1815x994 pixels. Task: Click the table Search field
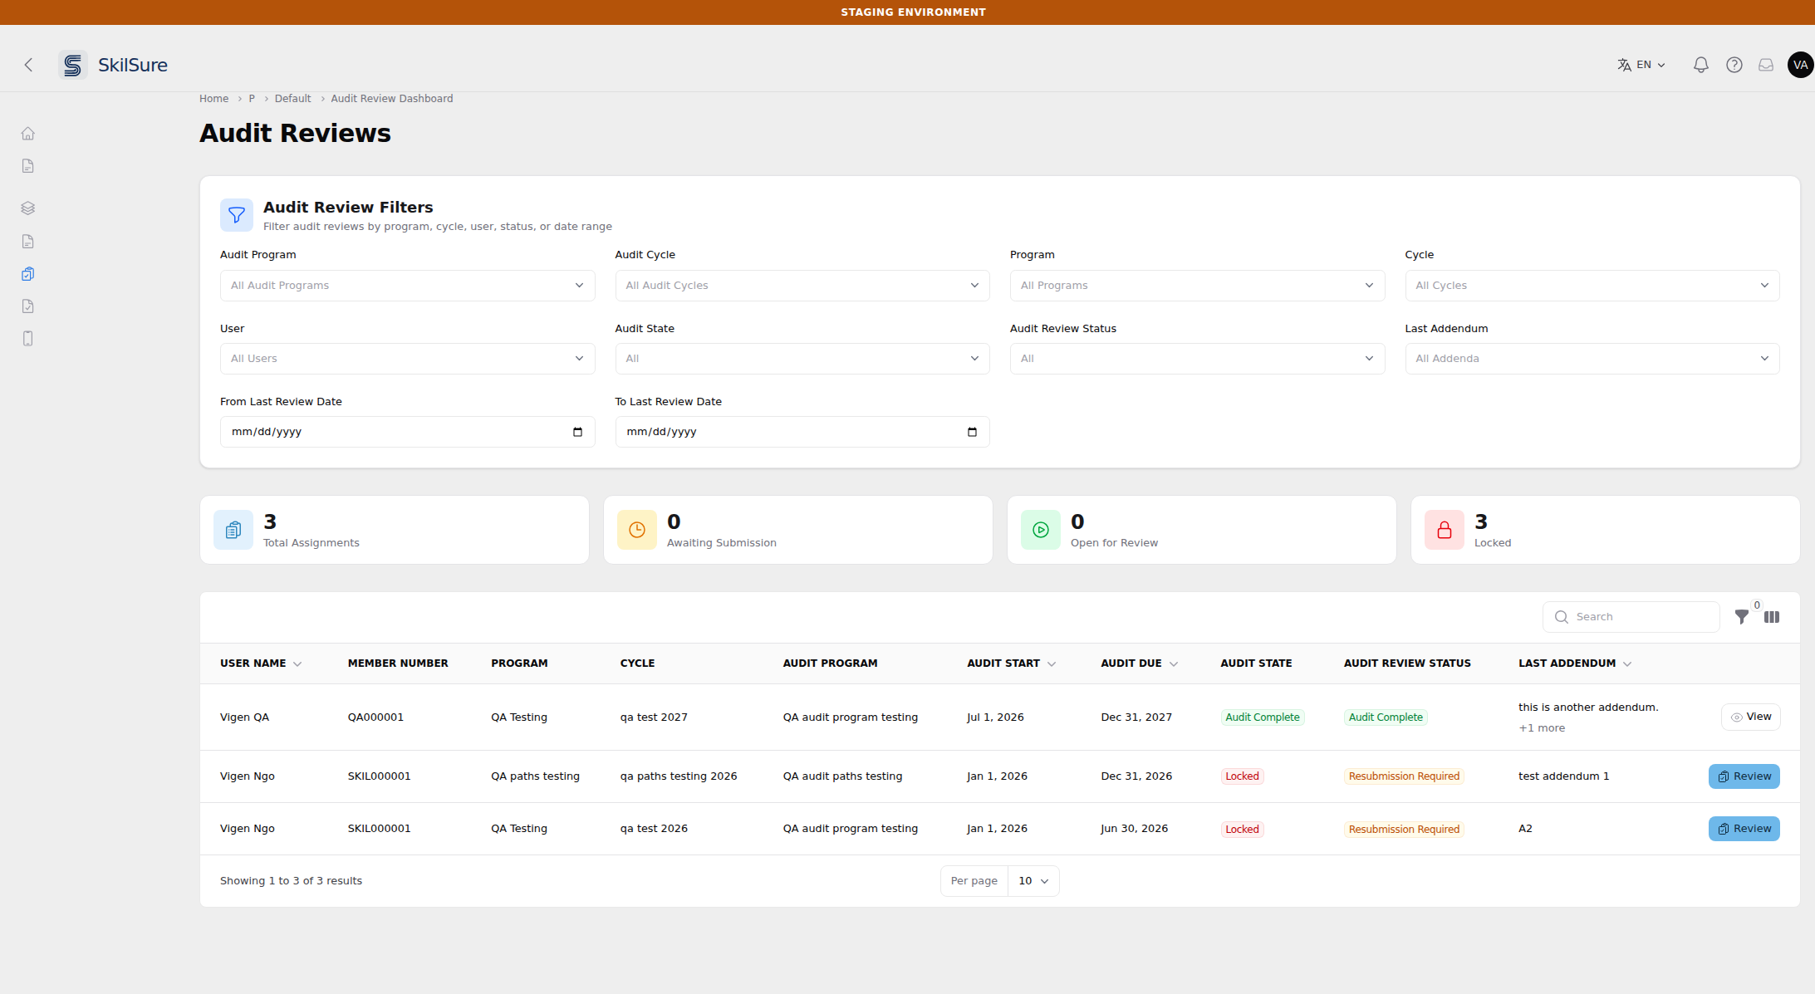(1631, 617)
